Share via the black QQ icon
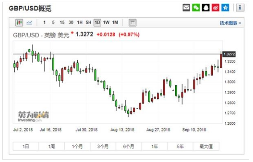Image resolution: width=253 pixels, height=162 pixels. click(206, 8)
